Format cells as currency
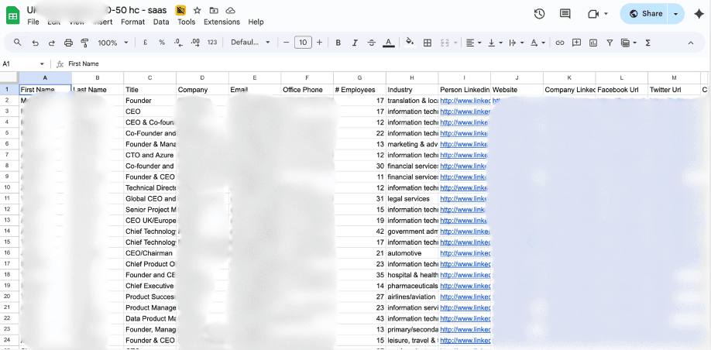Viewport: 711px width, 350px height. [x=145, y=43]
